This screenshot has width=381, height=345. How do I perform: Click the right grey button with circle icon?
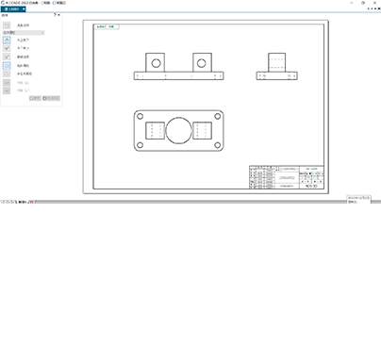tap(51, 98)
